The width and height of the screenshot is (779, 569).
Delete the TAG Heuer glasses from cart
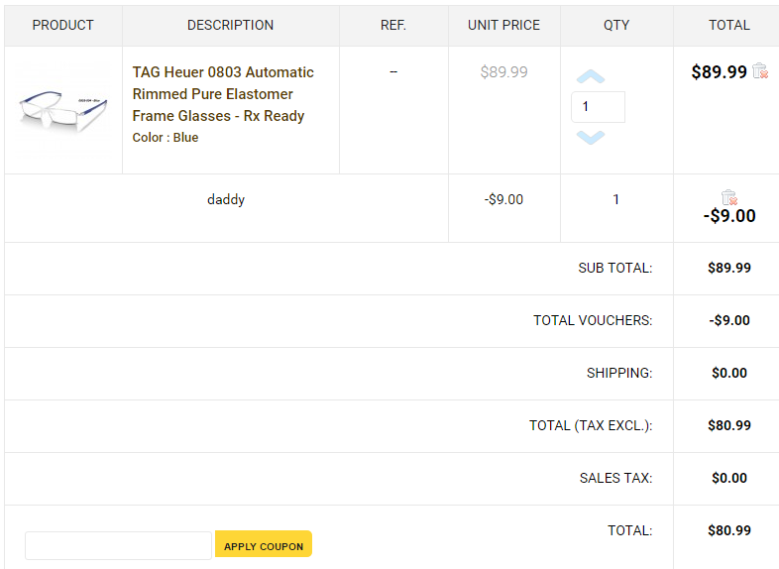(760, 70)
